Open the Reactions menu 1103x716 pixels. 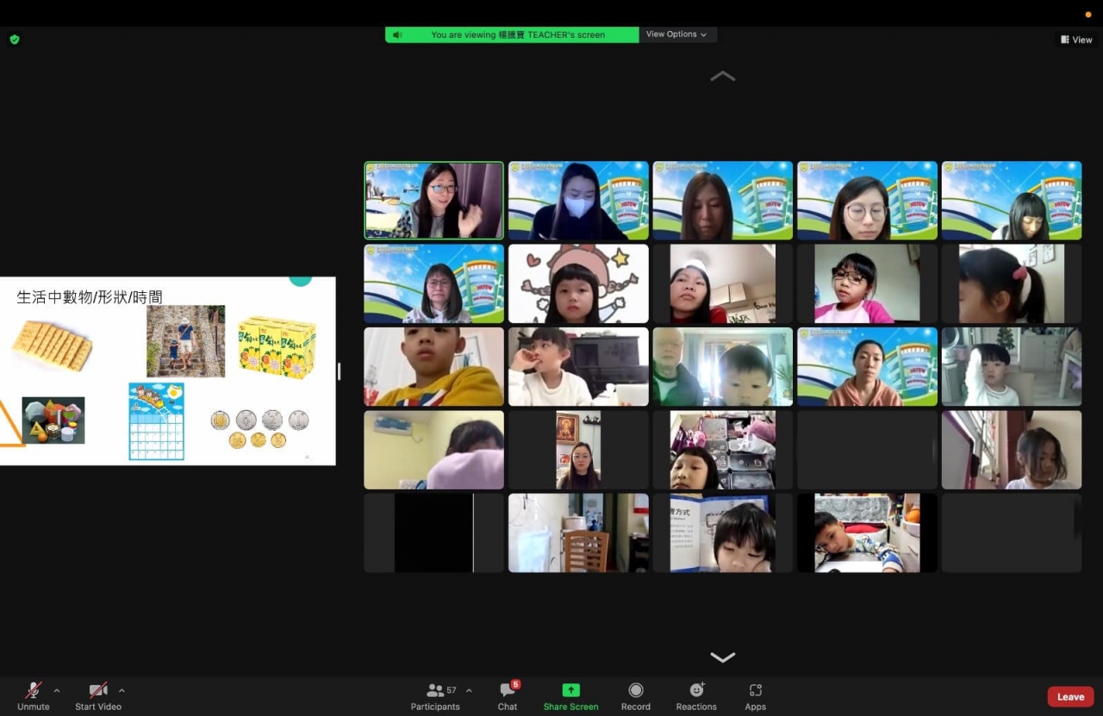tap(696, 690)
